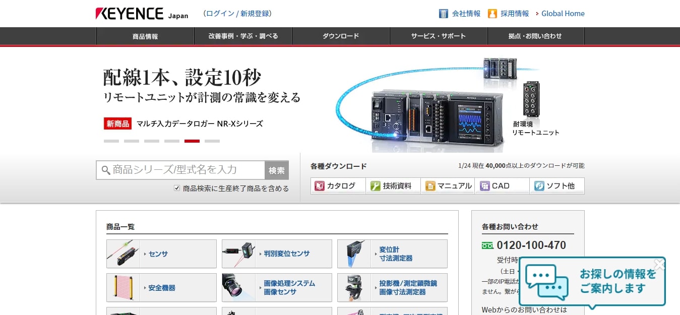Screen dimensions: 680x315
Task: Click the マニュアル download button label
Action: coord(455,186)
